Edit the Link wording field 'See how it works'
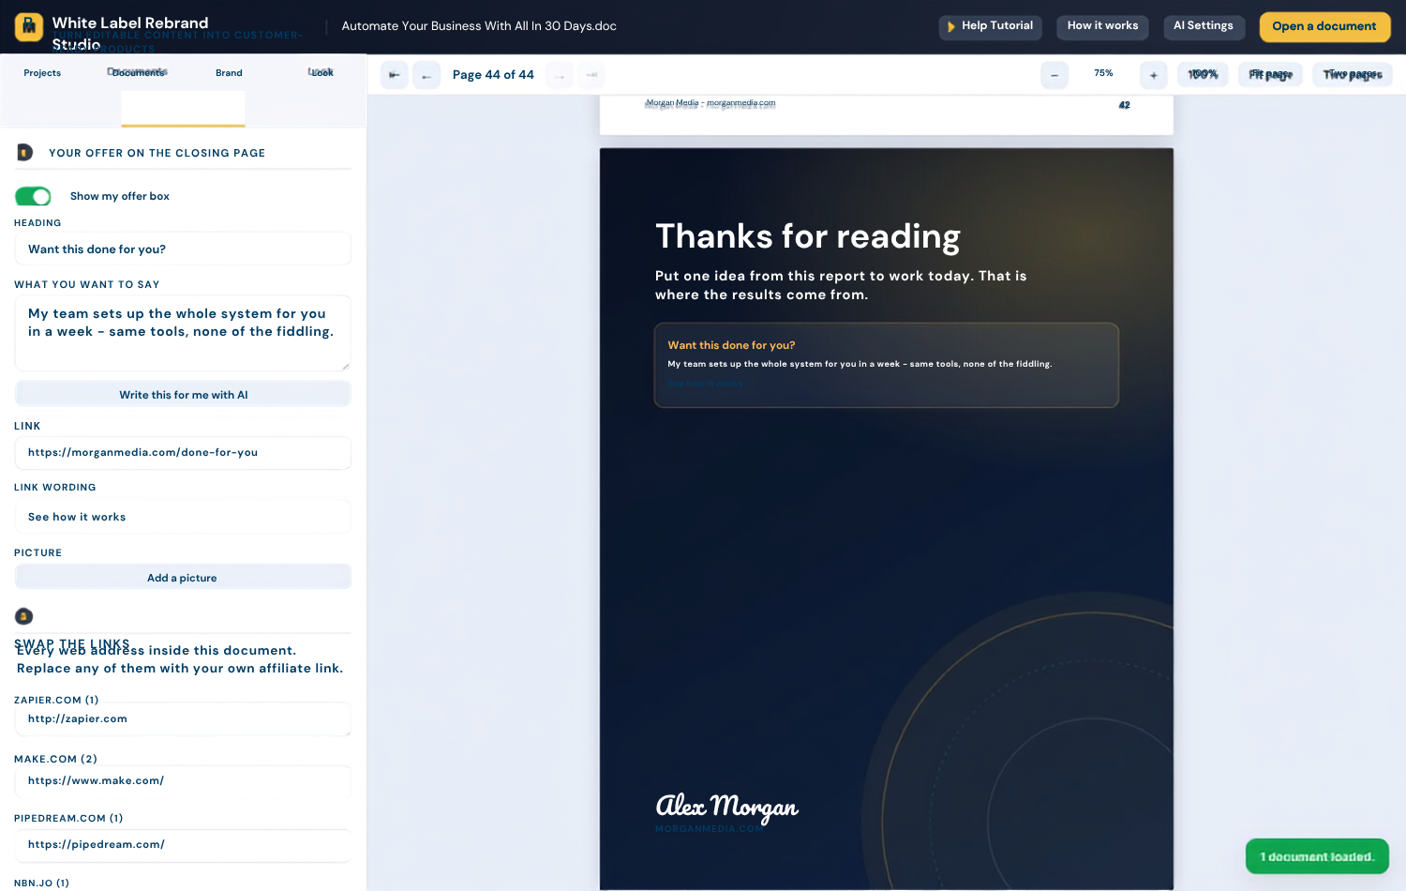 pyautogui.click(x=184, y=517)
